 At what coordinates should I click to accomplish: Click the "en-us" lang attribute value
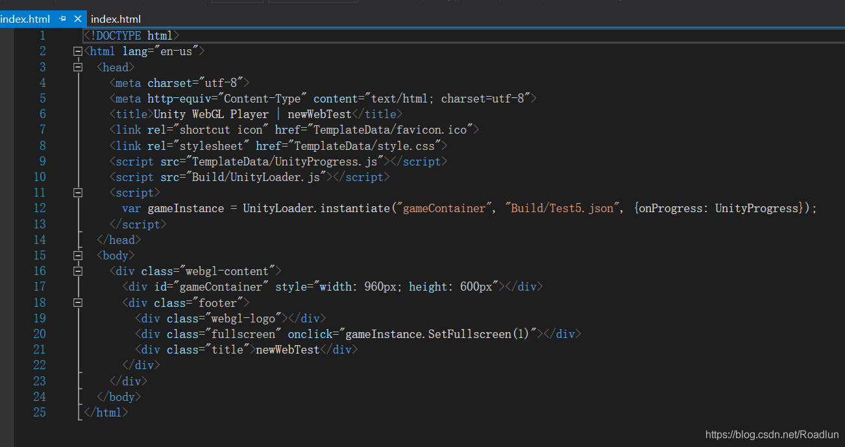[176, 51]
